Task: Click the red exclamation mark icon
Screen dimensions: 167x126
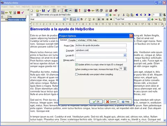Action: coord(79,10)
